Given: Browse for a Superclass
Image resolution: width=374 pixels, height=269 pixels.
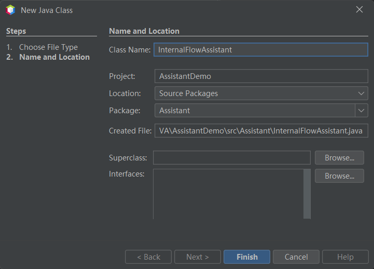Looking at the screenshot, I should pyautogui.click(x=339, y=158).
